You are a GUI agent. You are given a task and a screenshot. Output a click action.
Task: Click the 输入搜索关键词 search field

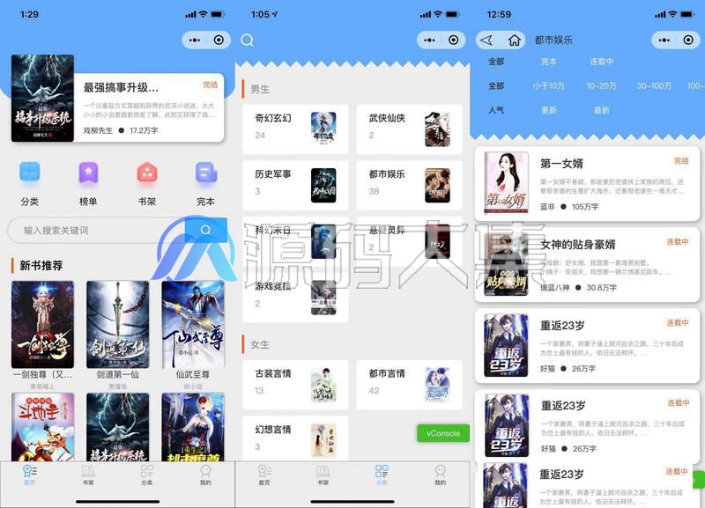pyautogui.click(x=97, y=231)
